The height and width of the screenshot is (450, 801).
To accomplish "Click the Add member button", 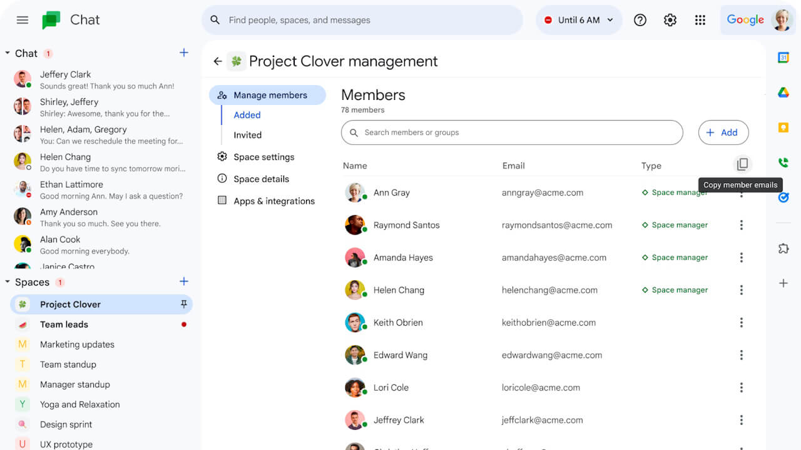I will 723,132.
